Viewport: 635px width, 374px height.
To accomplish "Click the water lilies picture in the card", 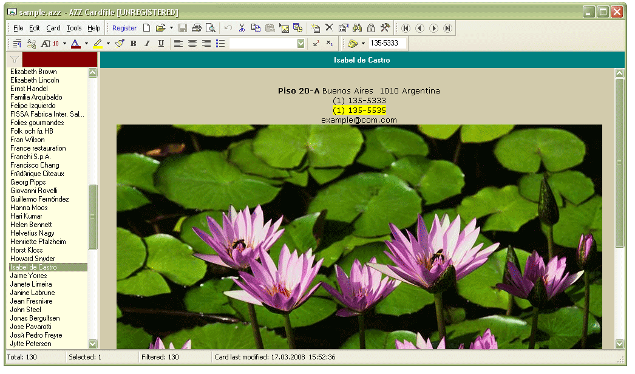I will (x=359, y=237).
